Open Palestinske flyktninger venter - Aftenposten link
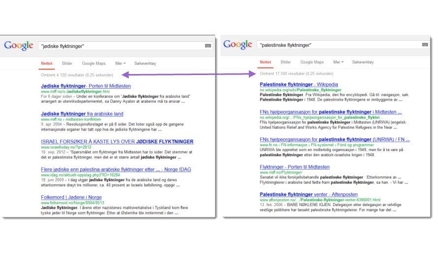438x257 pixels. pyautogui.click(x=309, y=194)
